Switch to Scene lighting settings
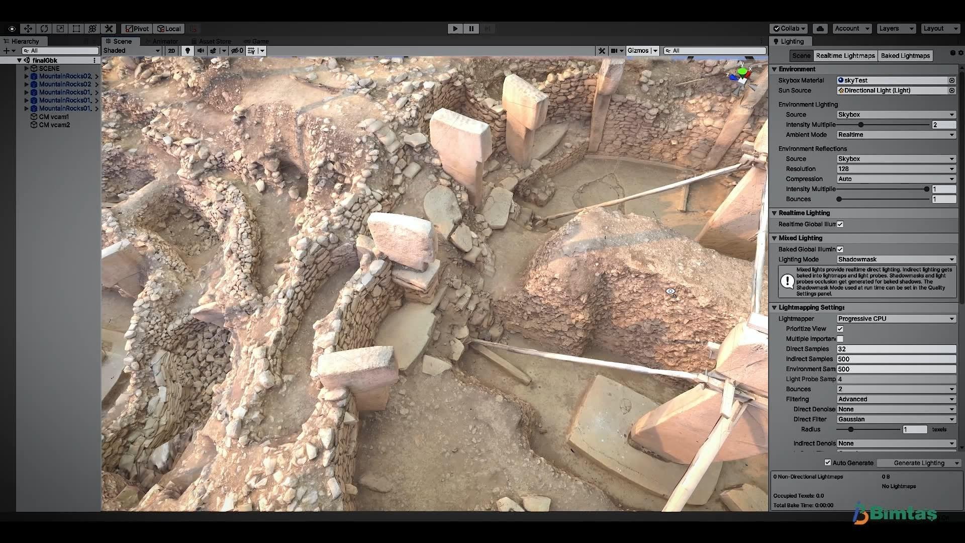 pos(801,56)
